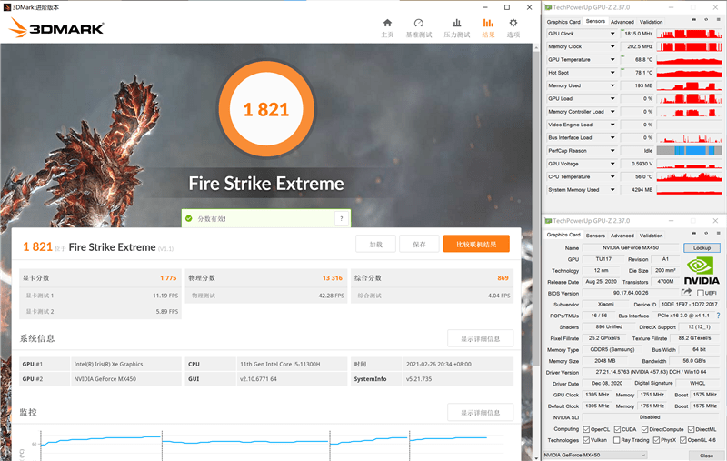Viewport: 727px width, 461px height.
Task: Open the PerfCap Reason sensor dropdown arrow
Action: pos(612,151)
